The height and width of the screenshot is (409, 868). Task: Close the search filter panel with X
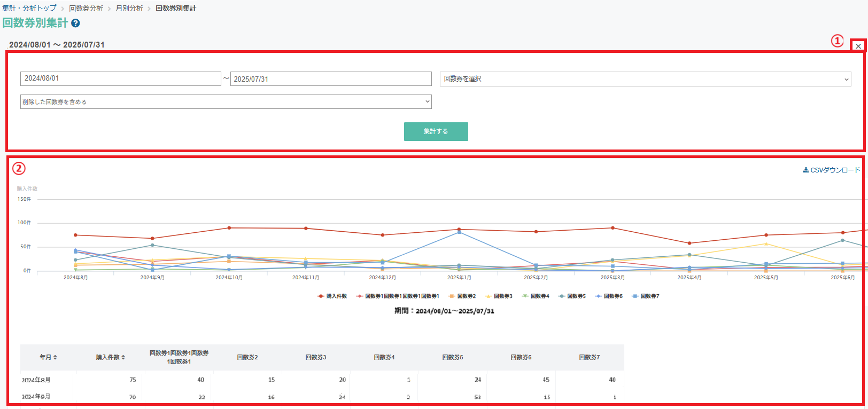(x=858, y=46)
